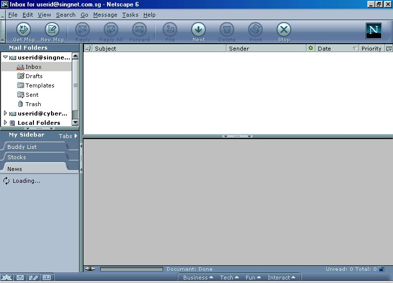Image resolution: width=393 pixels, height=283 pixels.
Task: Sort messages by the Subject column
Action: pos(159,48)
